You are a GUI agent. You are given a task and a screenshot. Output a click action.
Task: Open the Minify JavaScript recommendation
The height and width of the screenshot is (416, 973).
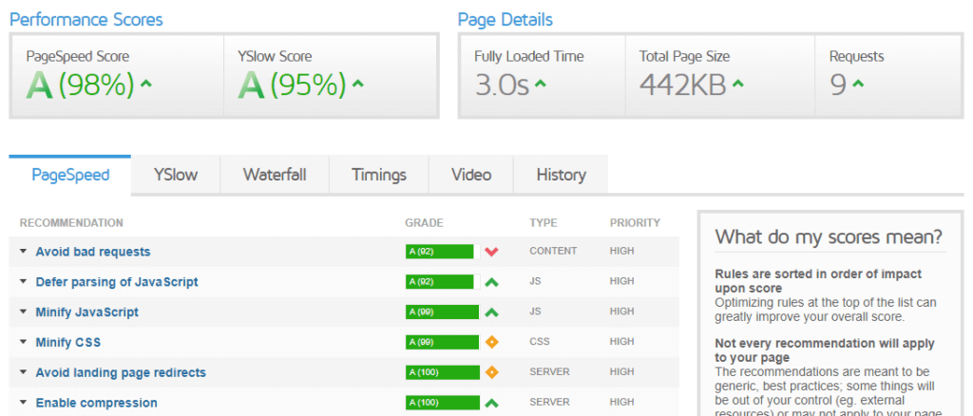tap(86, 312)
